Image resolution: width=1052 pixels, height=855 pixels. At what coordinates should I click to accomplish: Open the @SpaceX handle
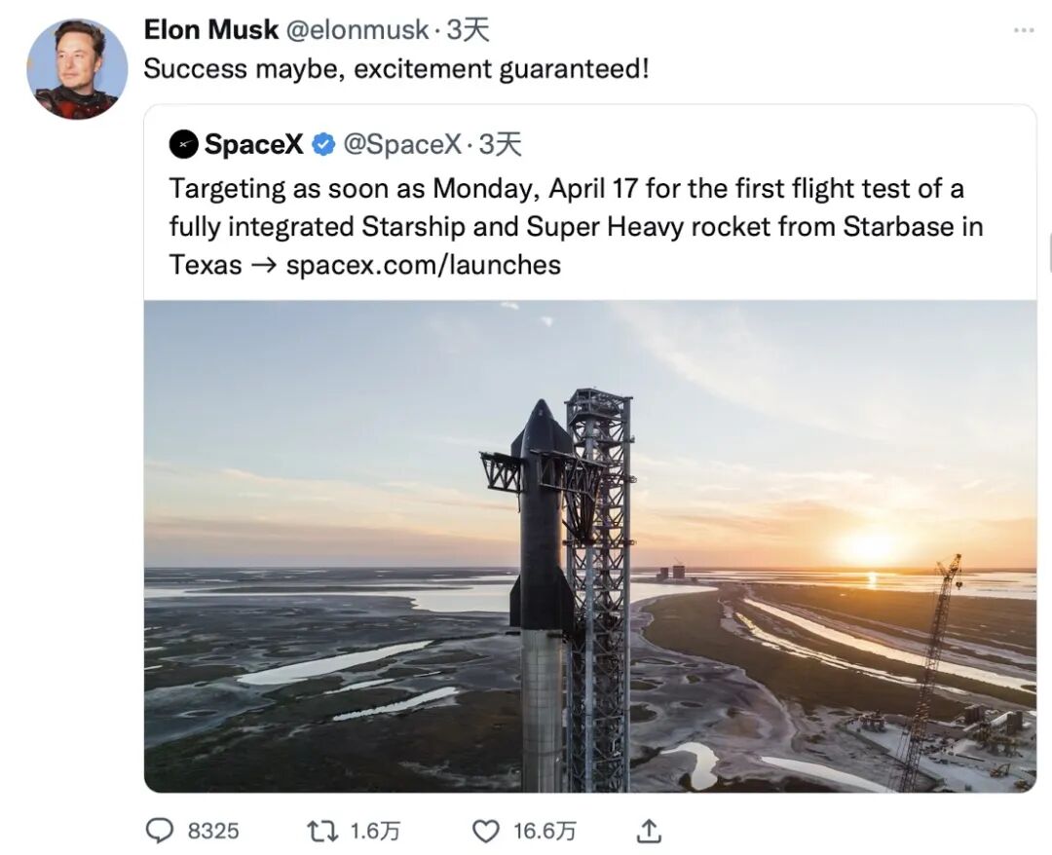[402, 145]
